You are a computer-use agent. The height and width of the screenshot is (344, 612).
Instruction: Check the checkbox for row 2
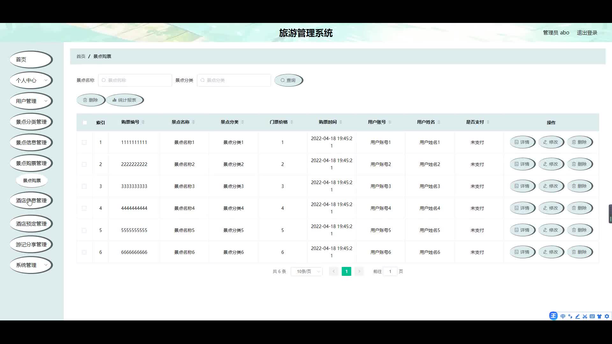84,164
